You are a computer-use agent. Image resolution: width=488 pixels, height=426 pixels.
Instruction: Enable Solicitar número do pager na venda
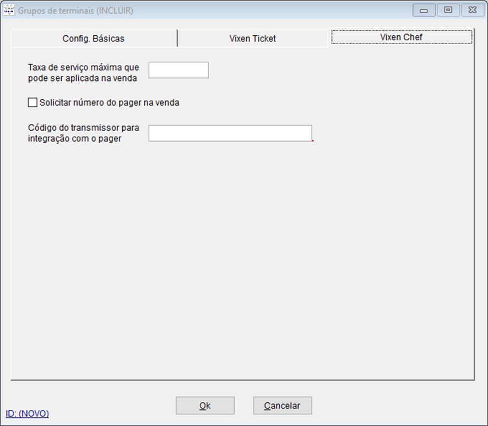pyautogui.click(x=32, y=103)
